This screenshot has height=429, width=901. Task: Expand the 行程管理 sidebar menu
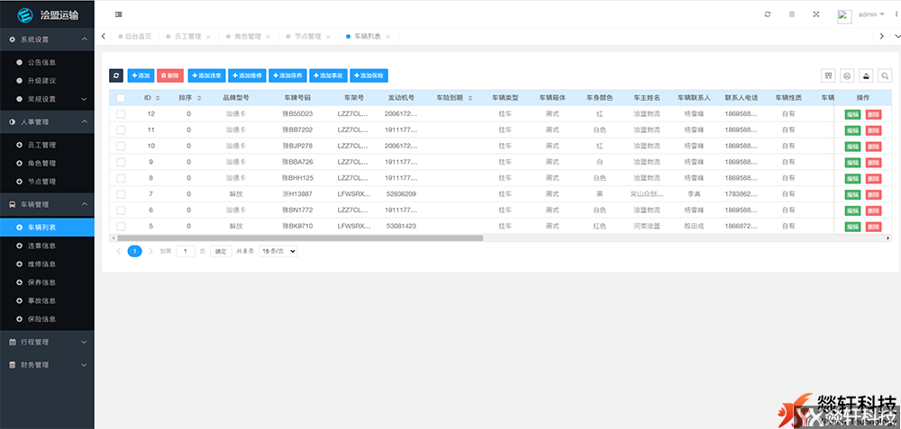point(47,342)
